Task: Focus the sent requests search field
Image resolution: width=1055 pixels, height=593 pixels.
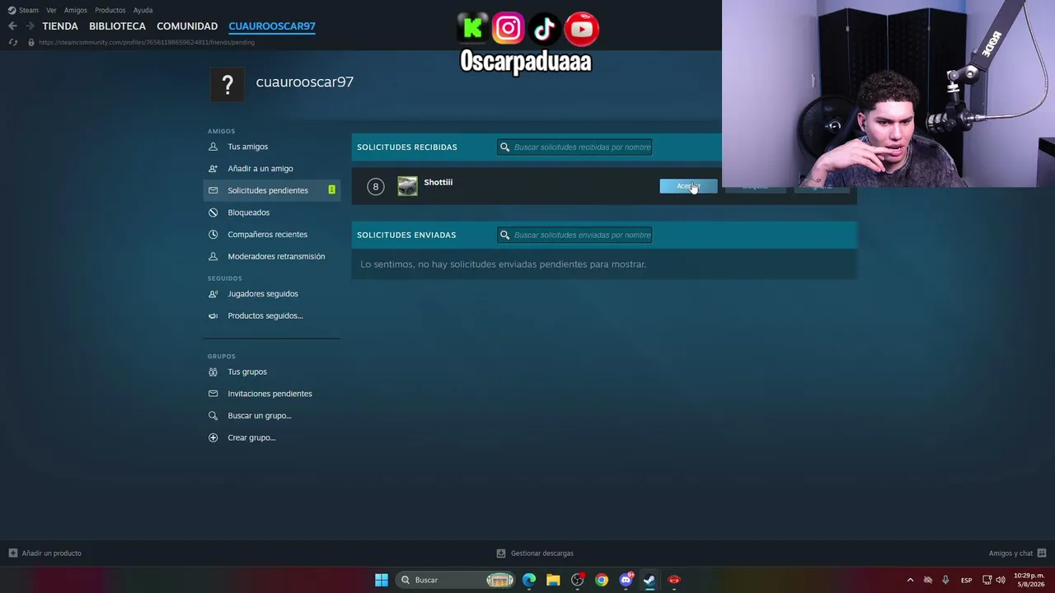Action: click(x=574, y=235)
